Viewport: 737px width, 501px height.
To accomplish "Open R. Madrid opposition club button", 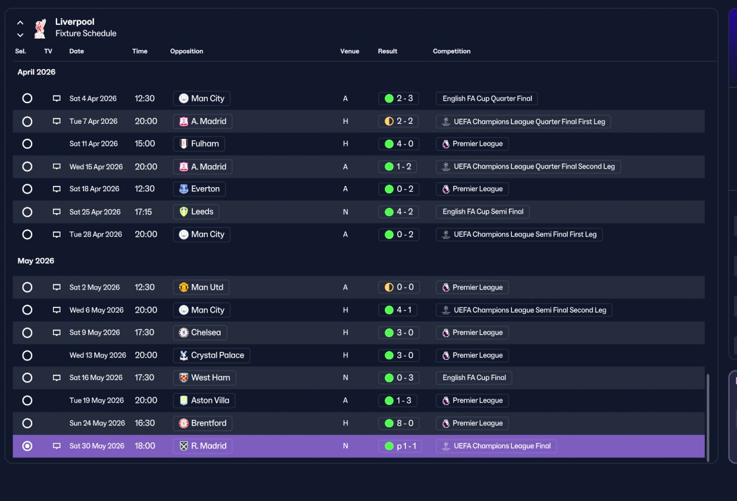I will pyautogui.click(x=203, y=446).
